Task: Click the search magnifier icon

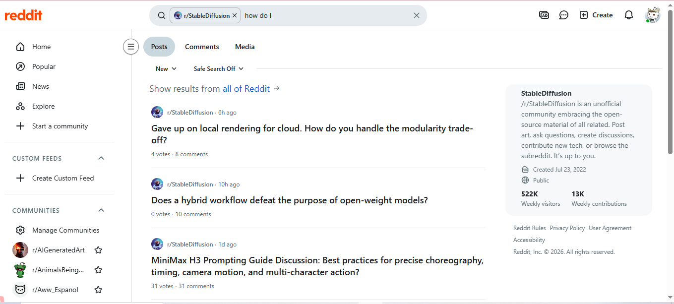Action: [161, 15]
